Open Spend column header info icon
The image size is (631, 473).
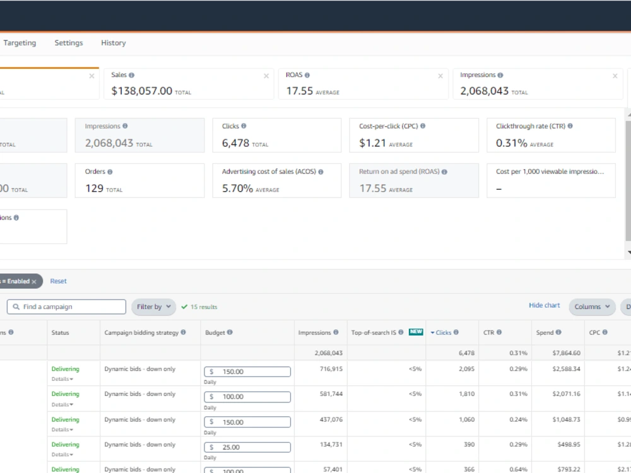coord(558,332)
